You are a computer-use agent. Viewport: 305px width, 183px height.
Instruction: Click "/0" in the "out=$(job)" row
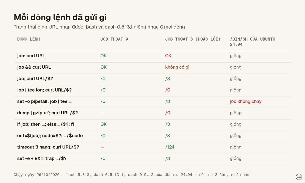[x=103, y=136]
